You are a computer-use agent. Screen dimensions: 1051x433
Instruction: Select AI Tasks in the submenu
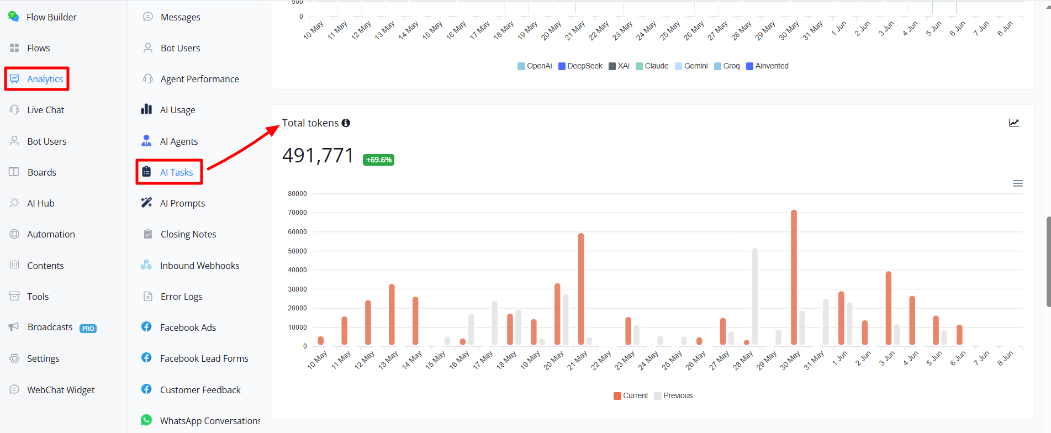point(170,172)
